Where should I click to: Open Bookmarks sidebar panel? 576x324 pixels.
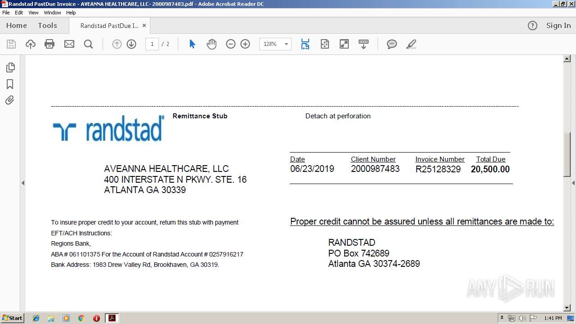(10, 84)
